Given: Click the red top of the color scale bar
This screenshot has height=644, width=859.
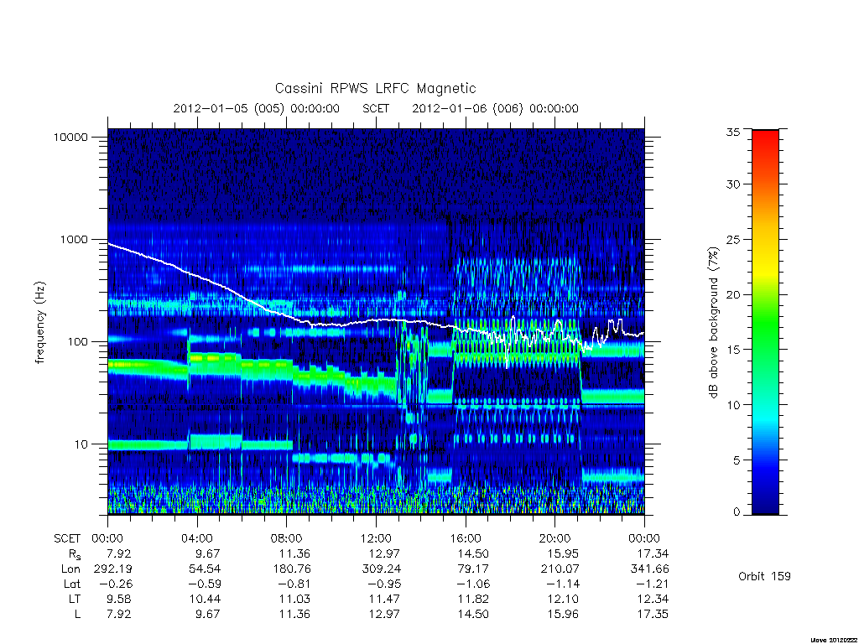Looking at the screenshot, I should pyautogui.click(x=765, y=140).
